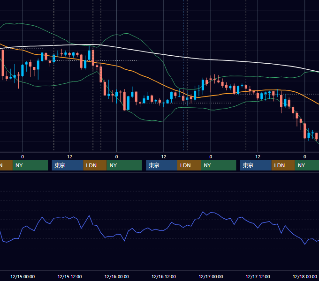
Task: Click the LDN session block on 12/15
Action: tap(95, 165)
